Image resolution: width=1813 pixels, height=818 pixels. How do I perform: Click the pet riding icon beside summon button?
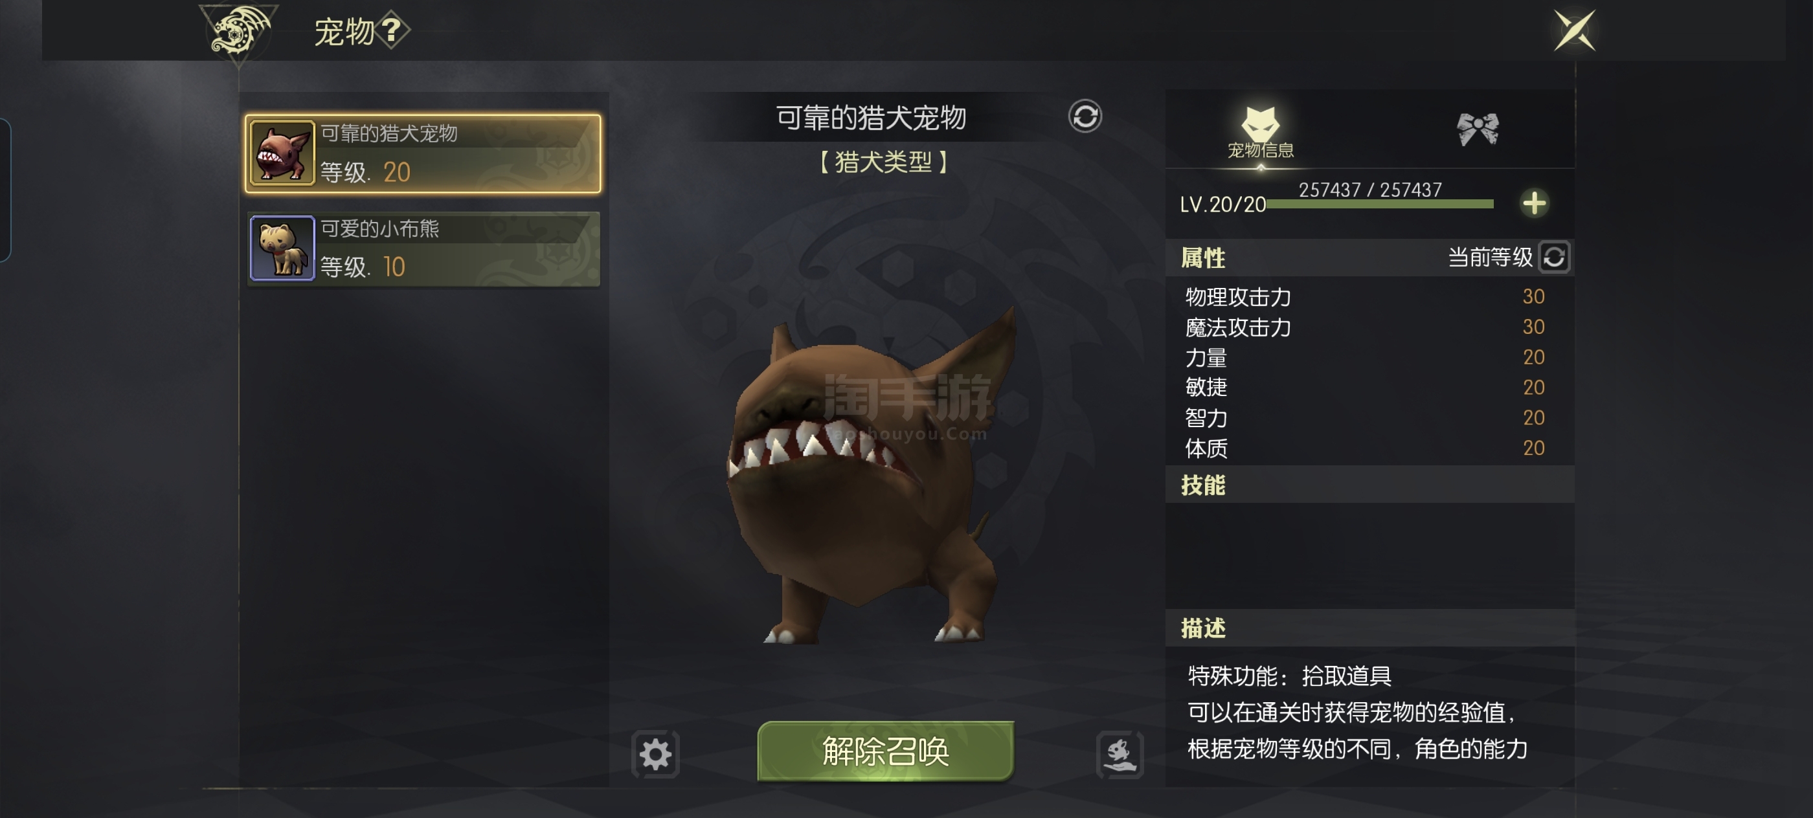click(x=1120, y=754)
